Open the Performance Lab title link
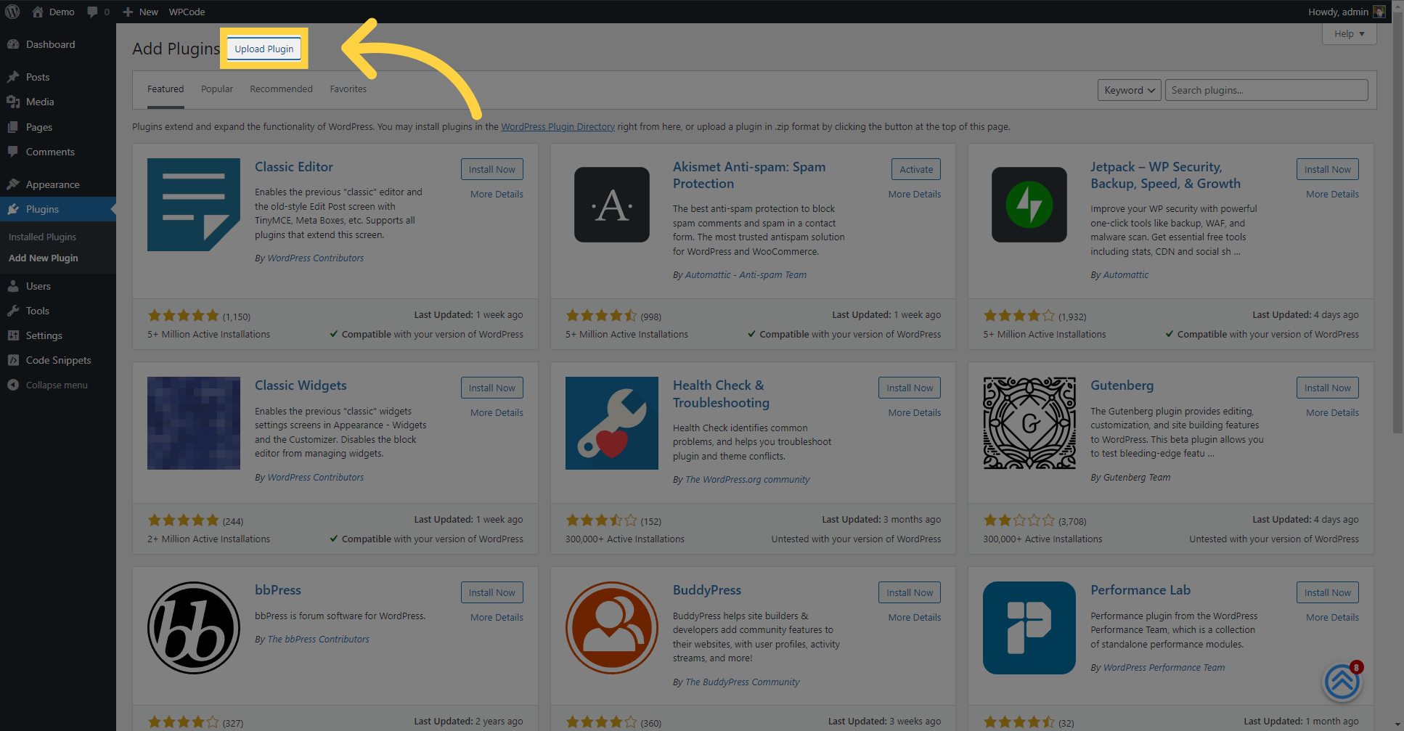Screen dimensions: 1404x731 point(1140,590)
